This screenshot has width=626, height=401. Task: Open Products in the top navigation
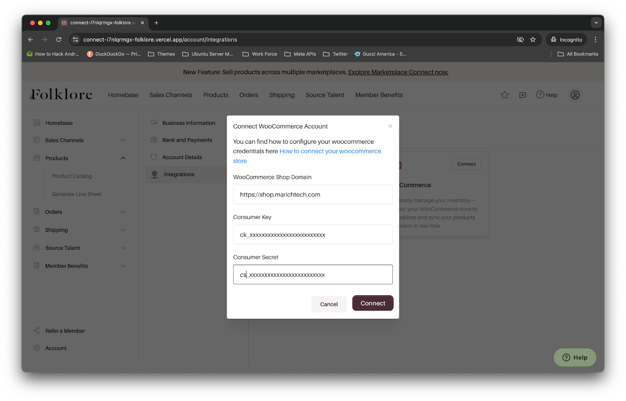click(x=216, y=95)
